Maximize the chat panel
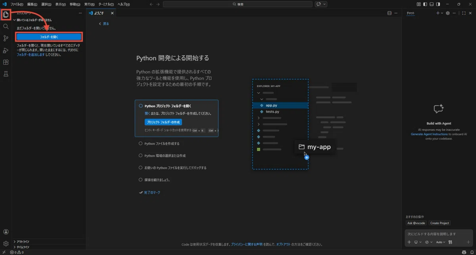The width and height of the screenshot is (476, 255). (464, 13)
